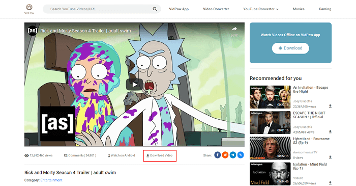Open An Invitation - Escape the Night title
Viewport: 356px width, 186px height.
coord(310,89)
